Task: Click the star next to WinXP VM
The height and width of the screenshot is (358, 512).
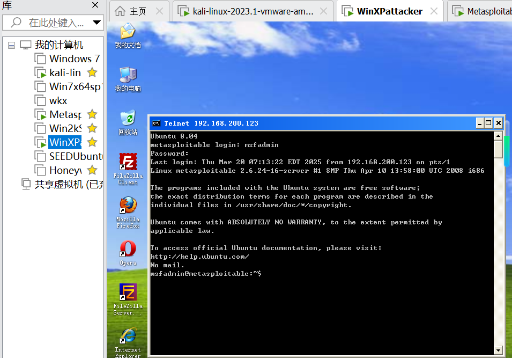Action: click(x=92, y=142)
